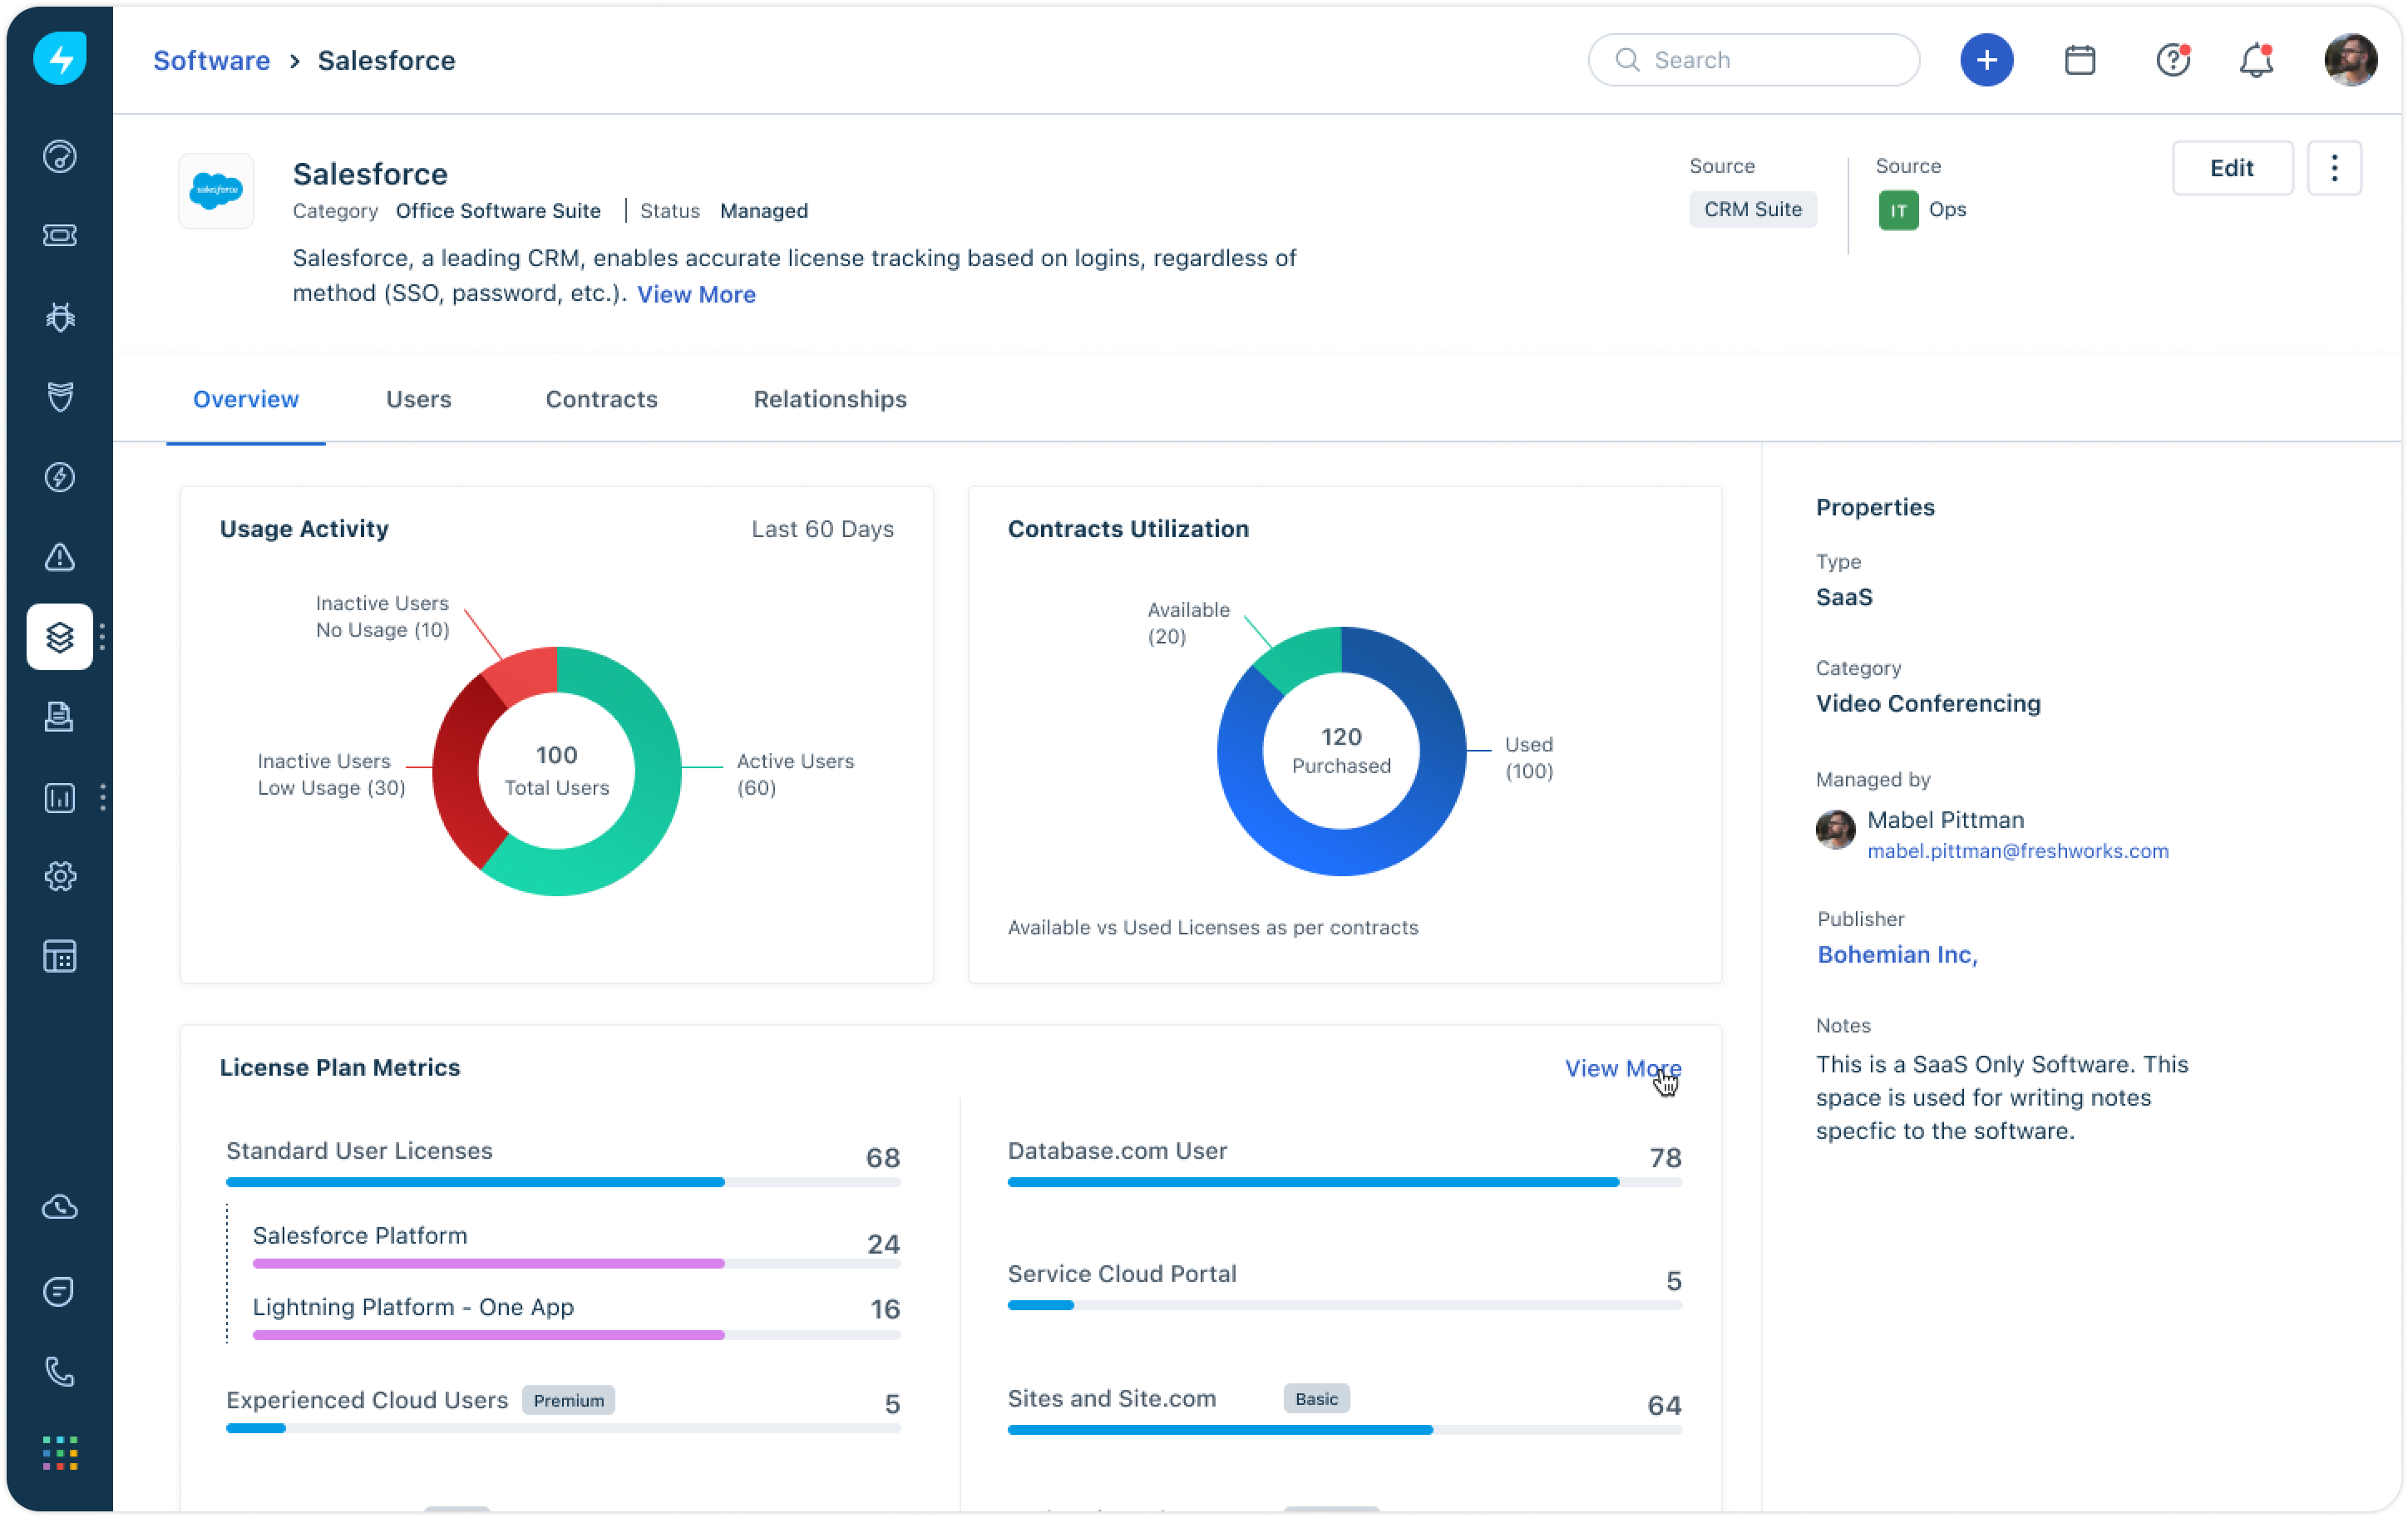Open the three-dot more options menu

[x=2334, y=168]
